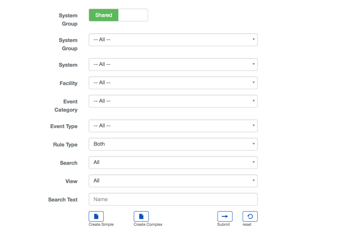Click the Submit label text
This screenshot has height=230, width=361.
coord(224,224)
